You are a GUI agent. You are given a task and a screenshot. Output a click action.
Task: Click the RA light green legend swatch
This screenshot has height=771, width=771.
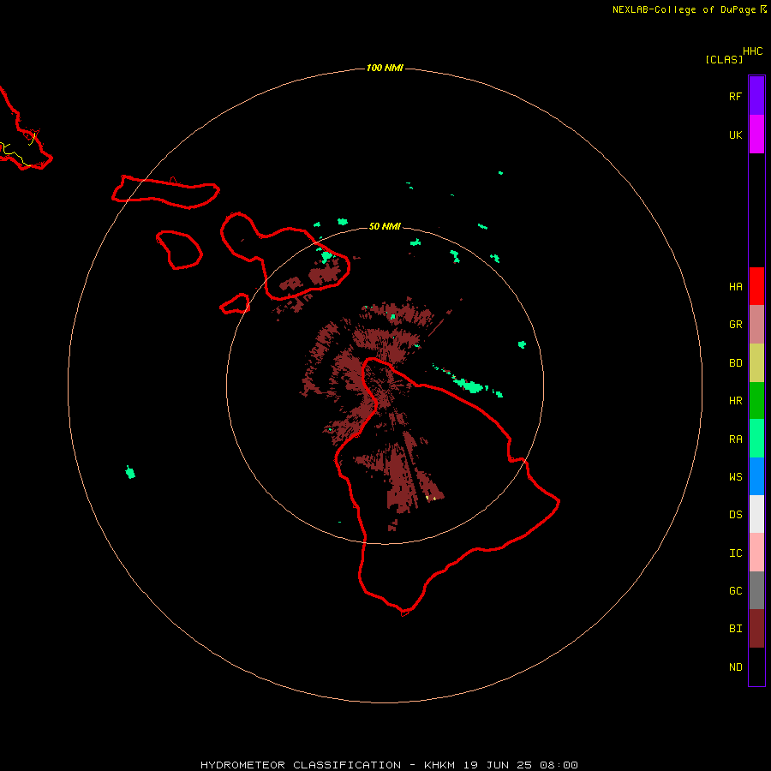point(756,439)
